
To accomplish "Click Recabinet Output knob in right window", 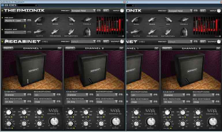I will click(x=219, y=42).
